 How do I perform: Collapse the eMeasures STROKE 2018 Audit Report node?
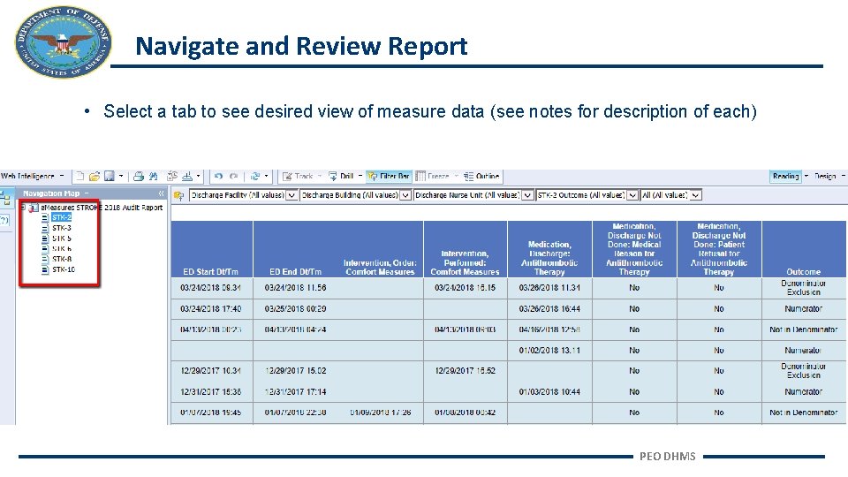[23, 207]
